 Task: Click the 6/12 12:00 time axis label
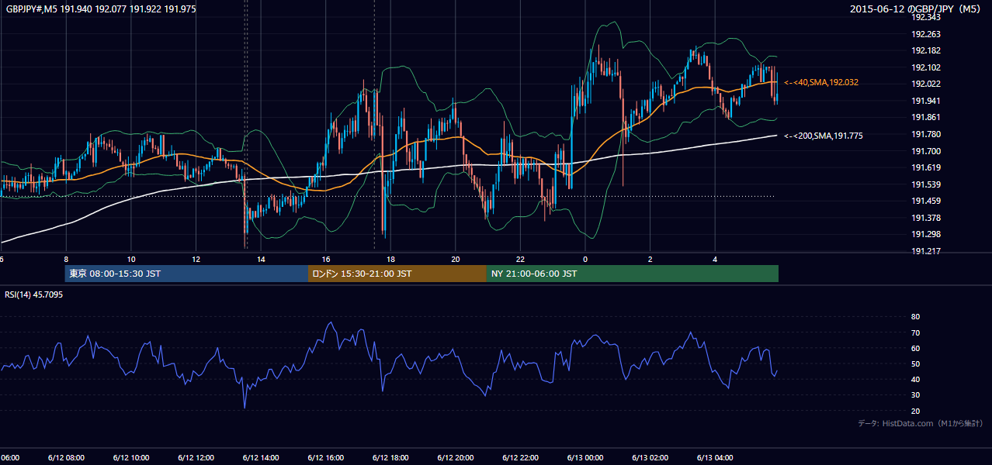coord(196,457)
